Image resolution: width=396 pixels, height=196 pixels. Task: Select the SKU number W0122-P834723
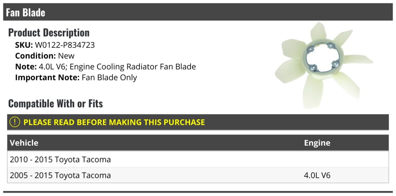pos(65,45)
